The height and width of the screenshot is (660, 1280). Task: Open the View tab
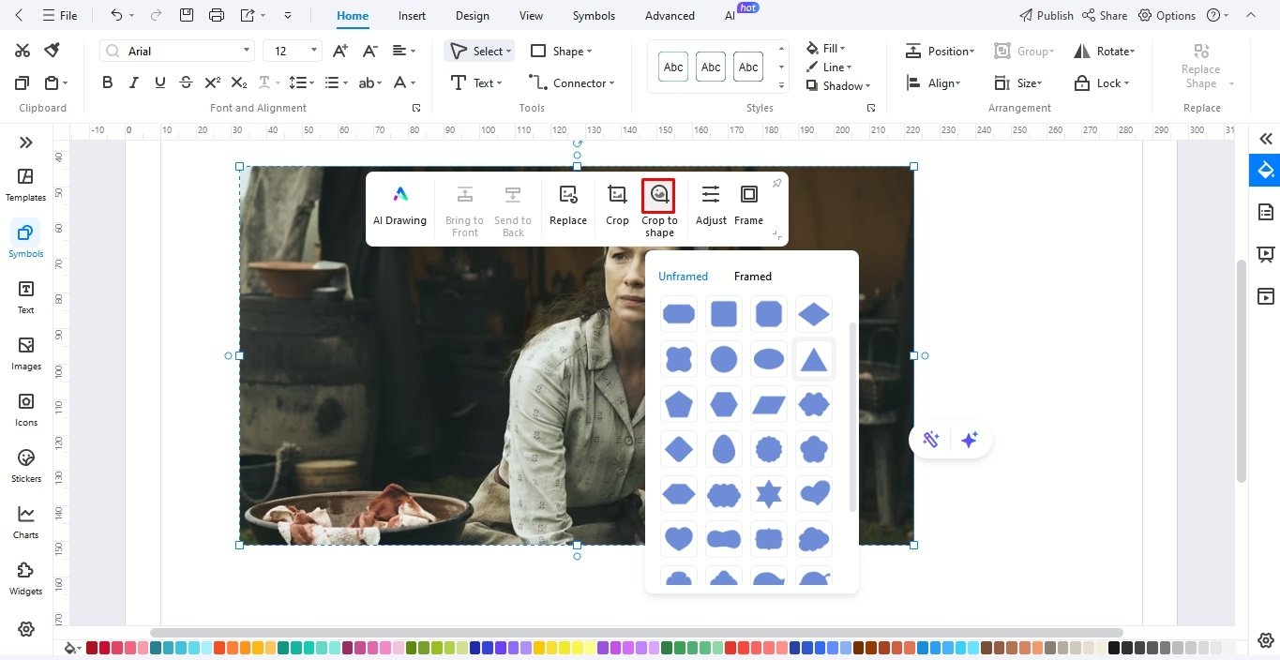[531, 15]
